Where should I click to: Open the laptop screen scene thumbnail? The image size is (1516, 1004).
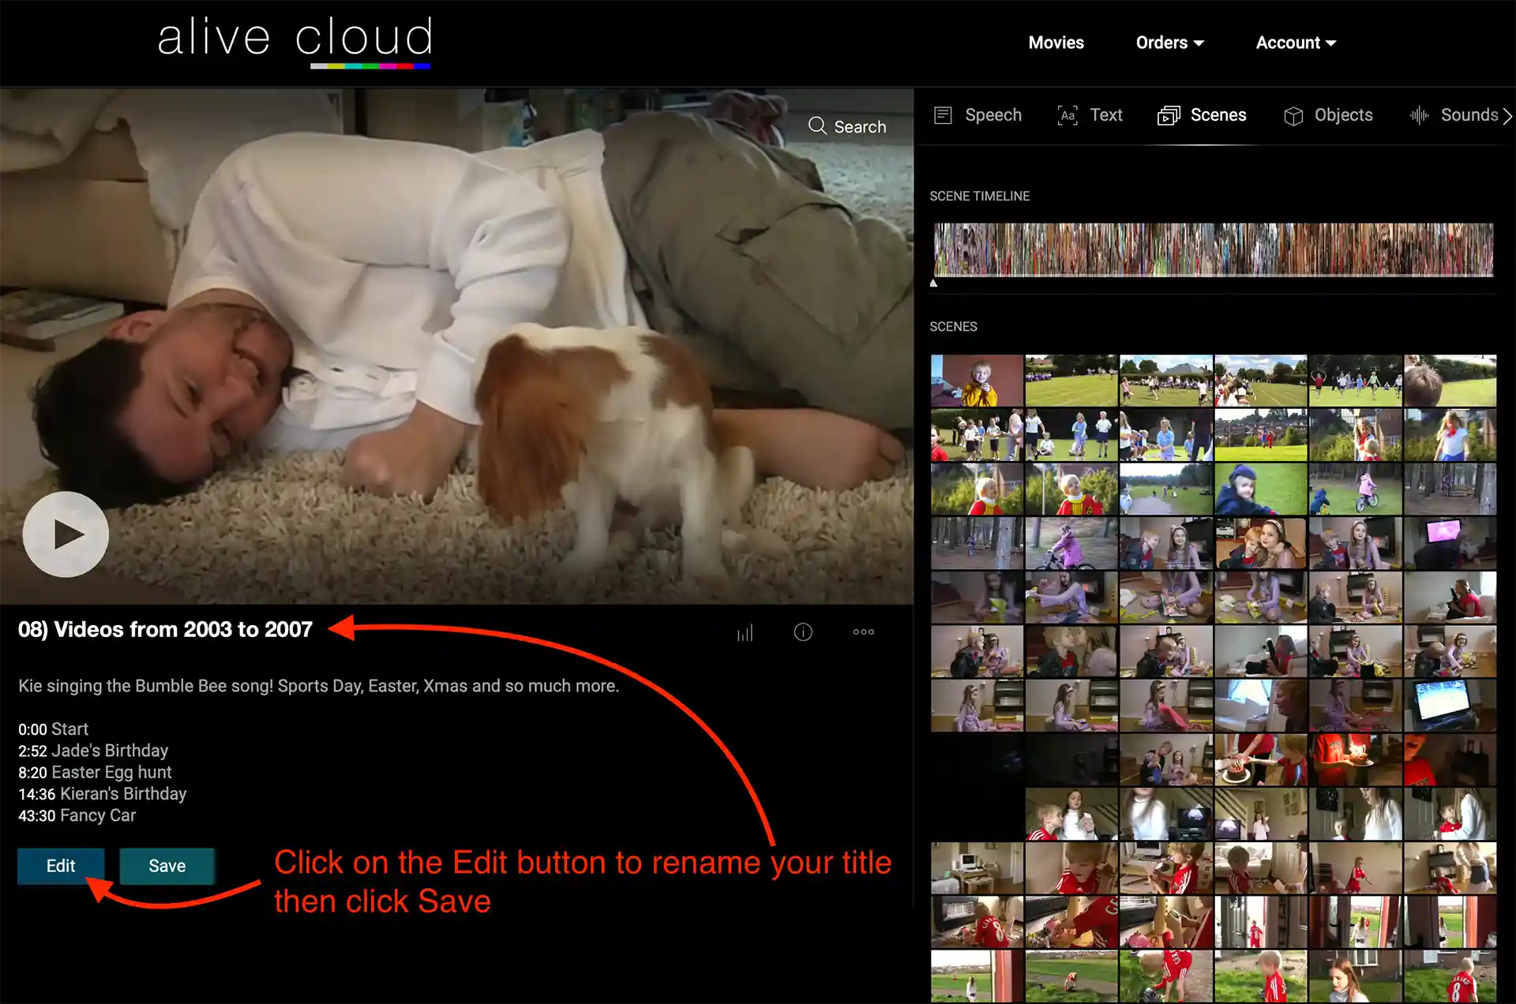pos(1450,706)
